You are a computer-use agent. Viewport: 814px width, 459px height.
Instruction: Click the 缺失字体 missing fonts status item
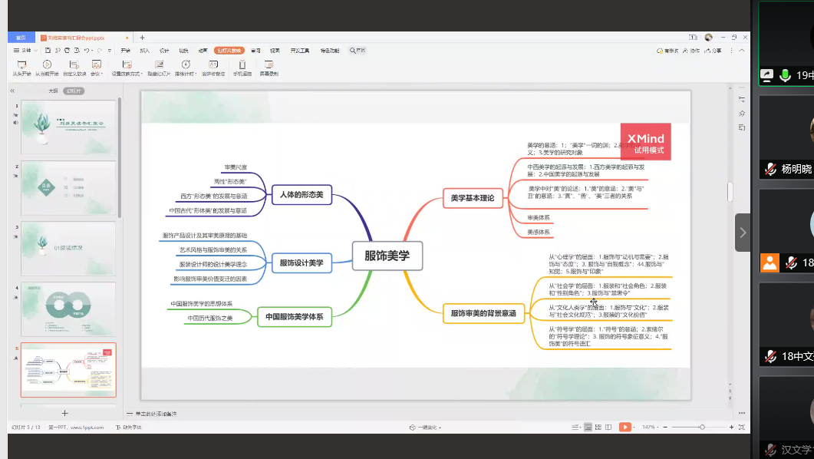point(129,428)
